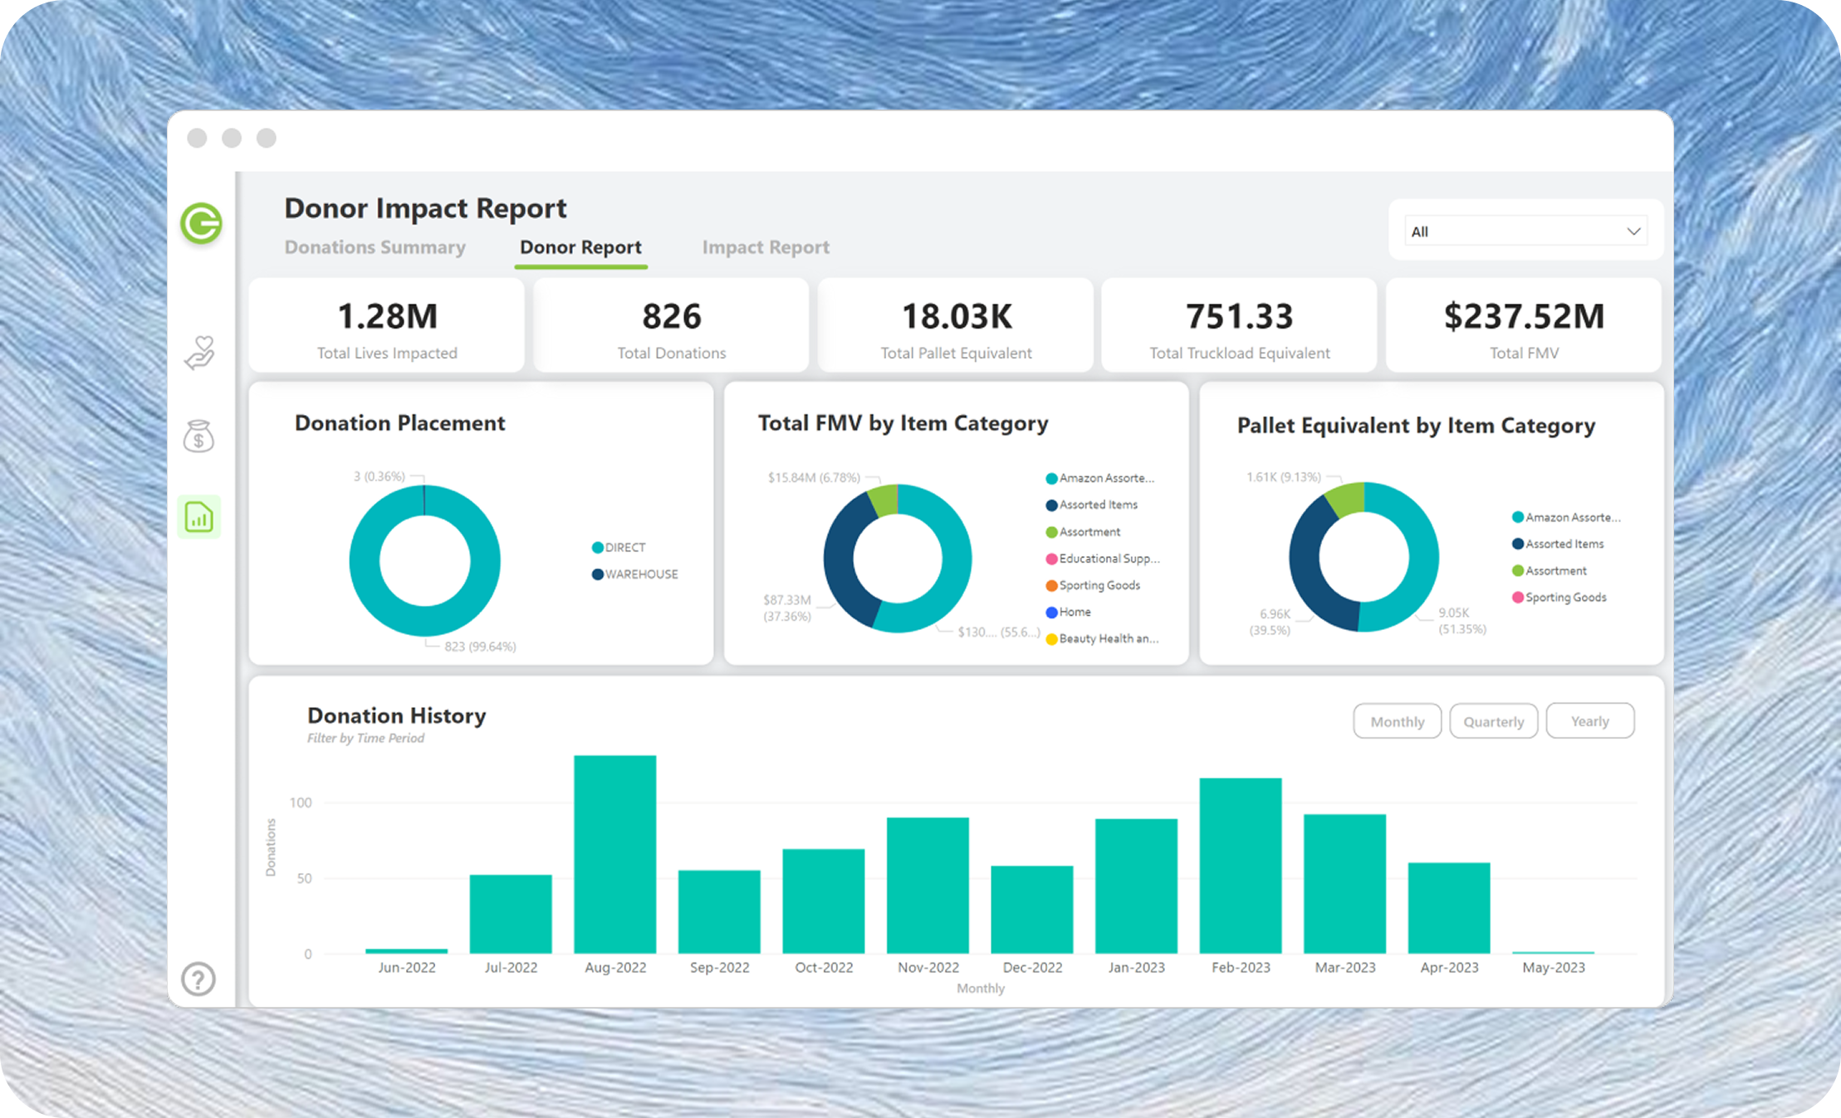Screen dimensions: 1841x1118
Task: Click the Sporting Goods FMV legend dot
Action: click(1051, 586)
